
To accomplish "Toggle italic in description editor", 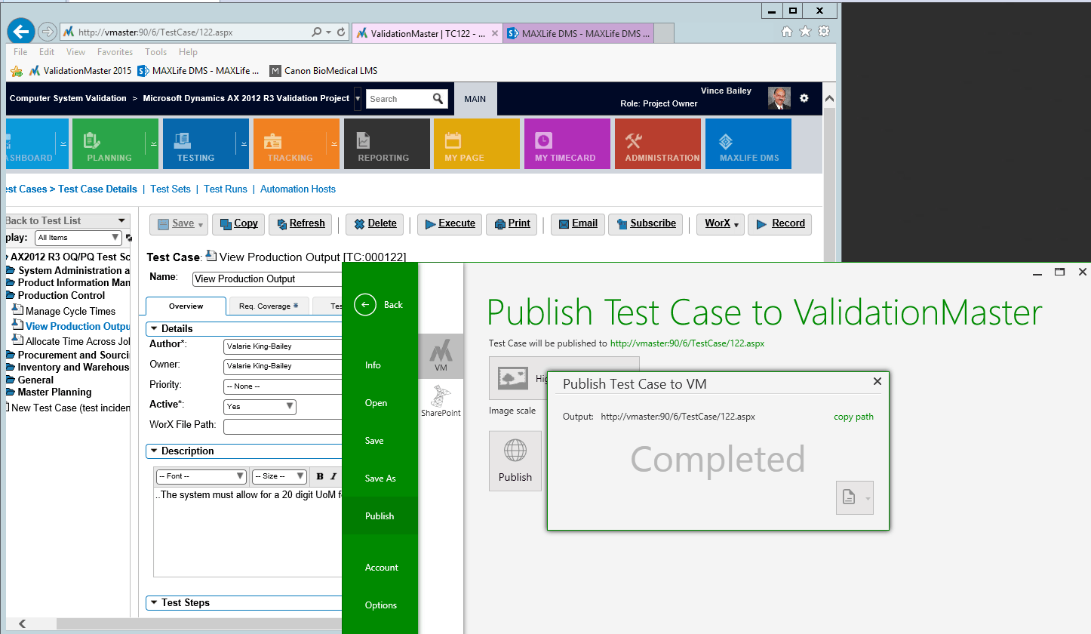I will click(333, 476).
